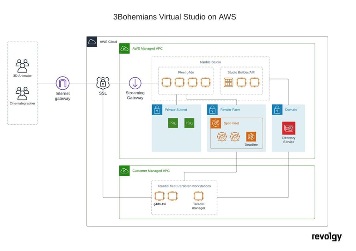Select the orange Deadline icon
This screenshot has height=251, width=356.
point(251,136)
